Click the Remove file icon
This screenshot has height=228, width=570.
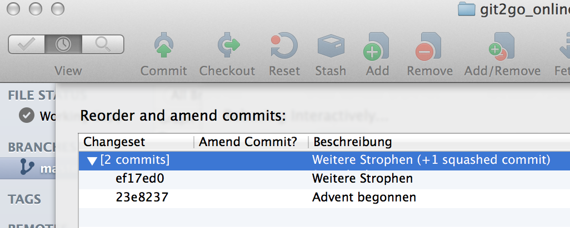click(428, 46)
